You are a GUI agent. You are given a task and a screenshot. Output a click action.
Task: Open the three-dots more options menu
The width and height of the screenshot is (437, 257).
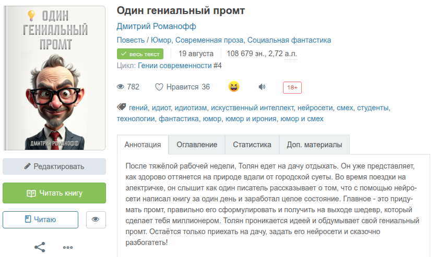[x=68, y=247]
